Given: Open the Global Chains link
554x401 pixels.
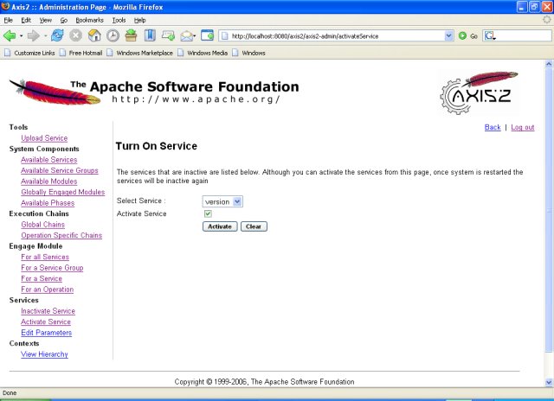Looking at the screenshot, I should (42, 225).
